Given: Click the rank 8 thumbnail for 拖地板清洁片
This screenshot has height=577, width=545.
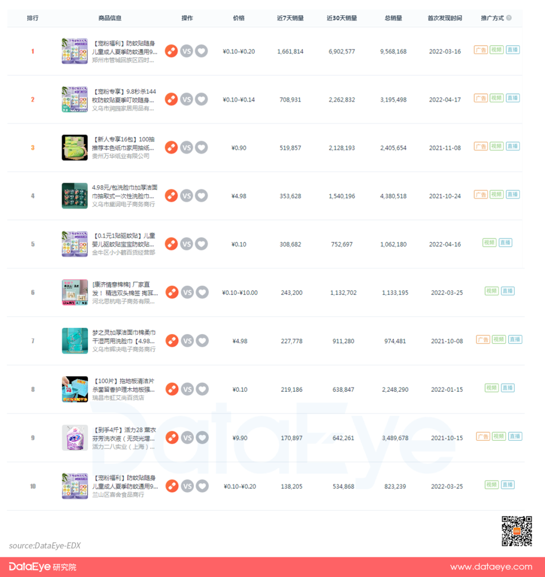Looking at the screenshot, I should pos(75,389).
